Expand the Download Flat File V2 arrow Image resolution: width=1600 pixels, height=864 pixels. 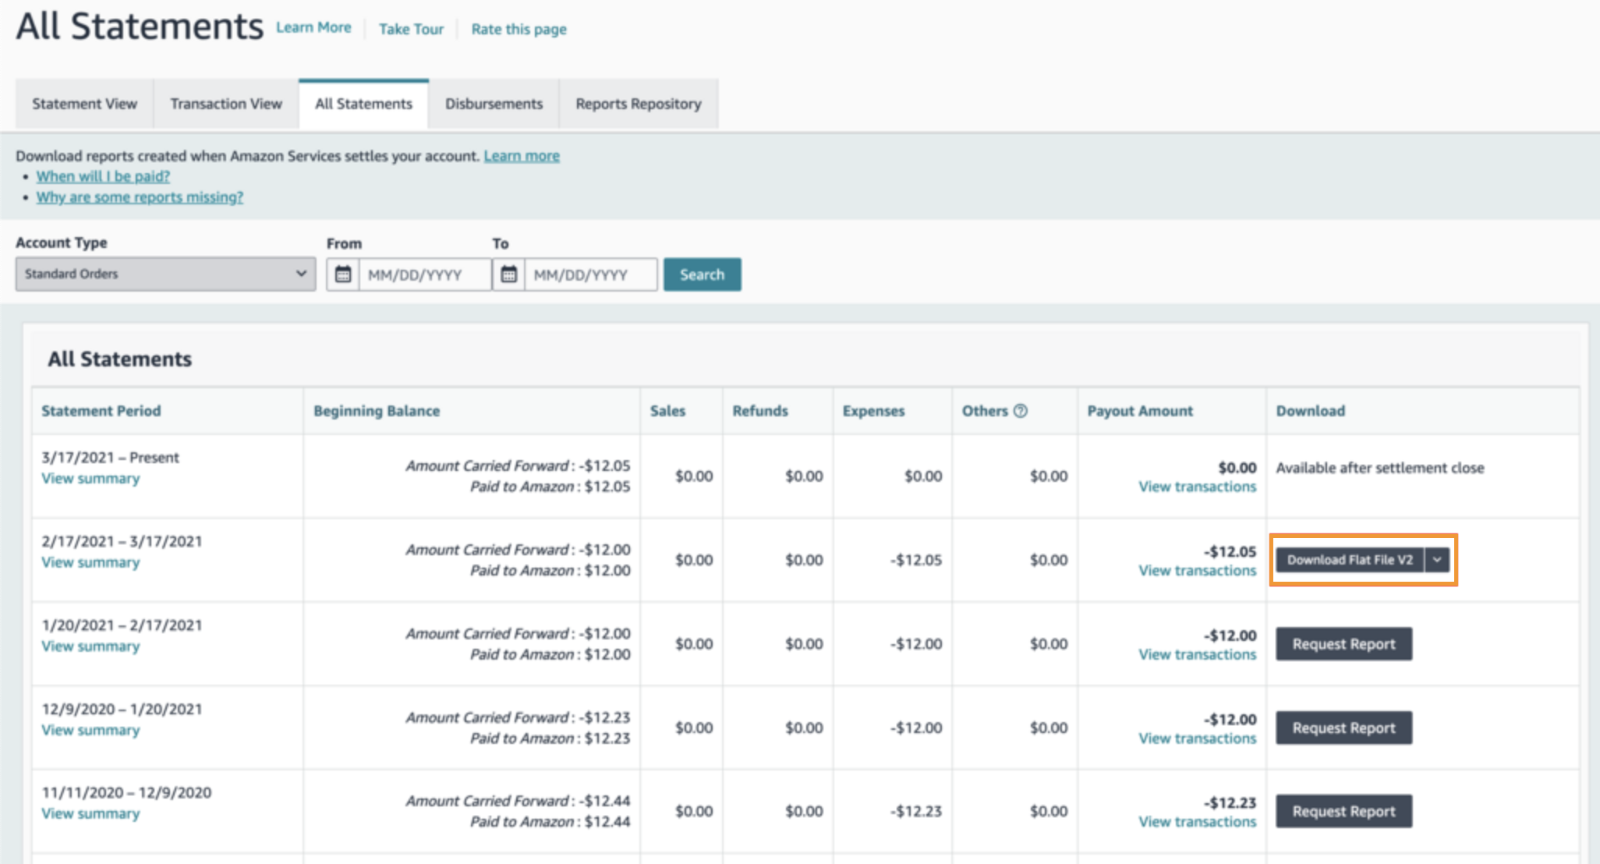tap(1437, 560)
